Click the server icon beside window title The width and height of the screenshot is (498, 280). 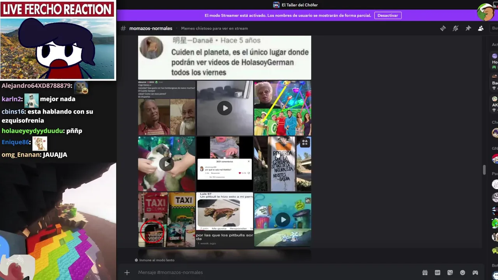tap(276, 5)
